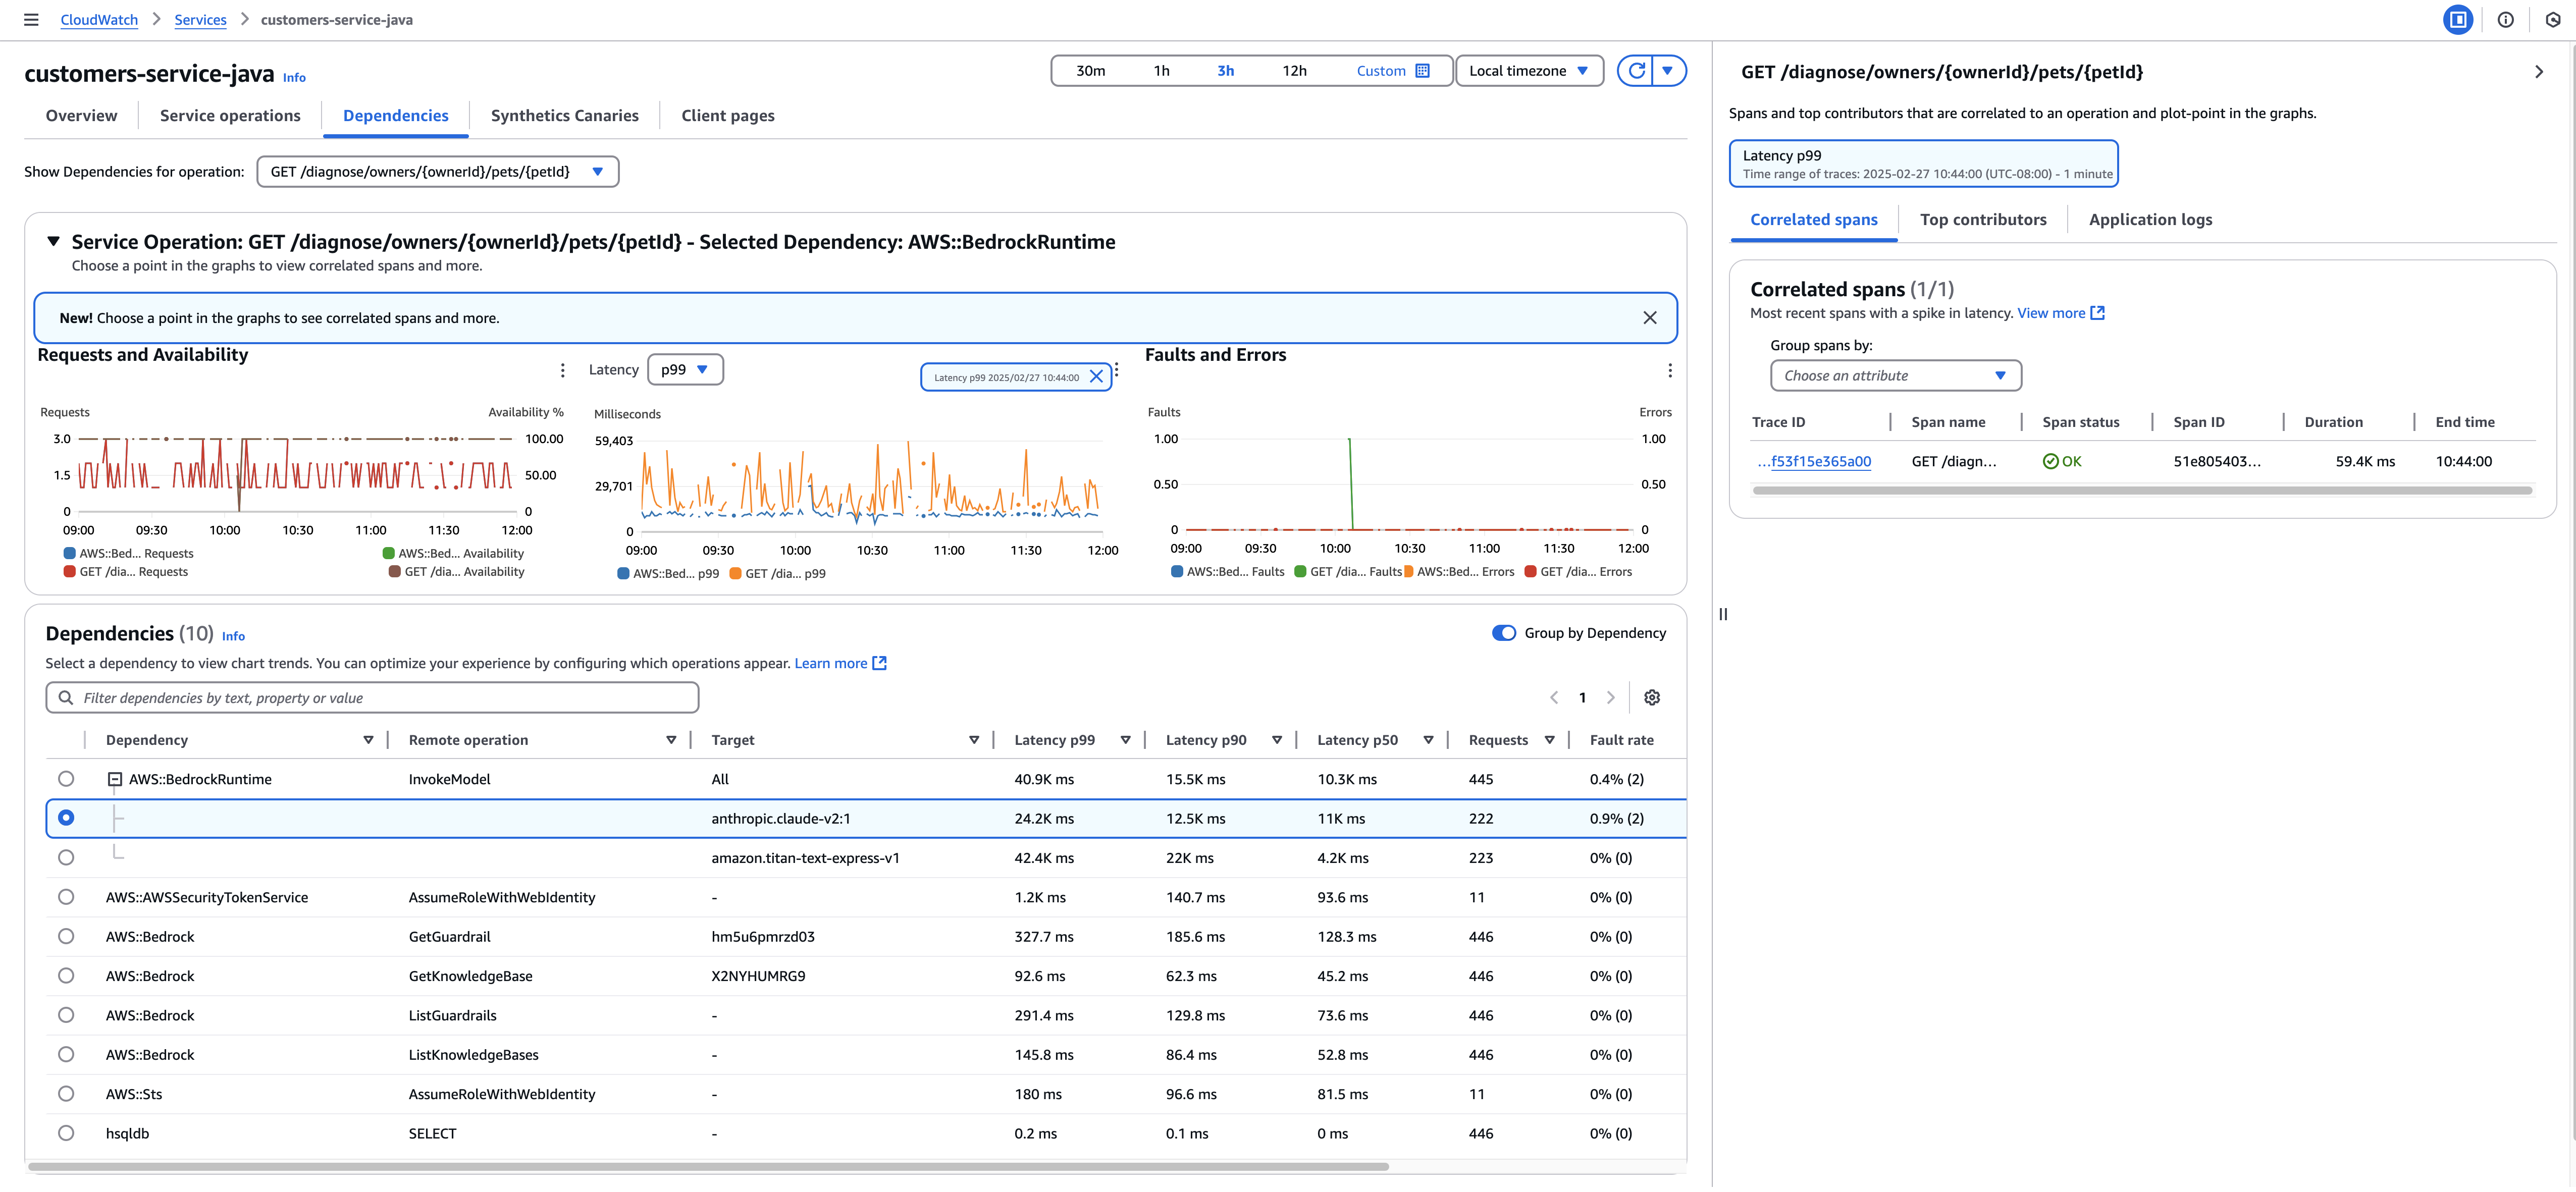2576x1192 pixels.
Task: Open the hamburger navigation menu
Action: pos(31,19)
